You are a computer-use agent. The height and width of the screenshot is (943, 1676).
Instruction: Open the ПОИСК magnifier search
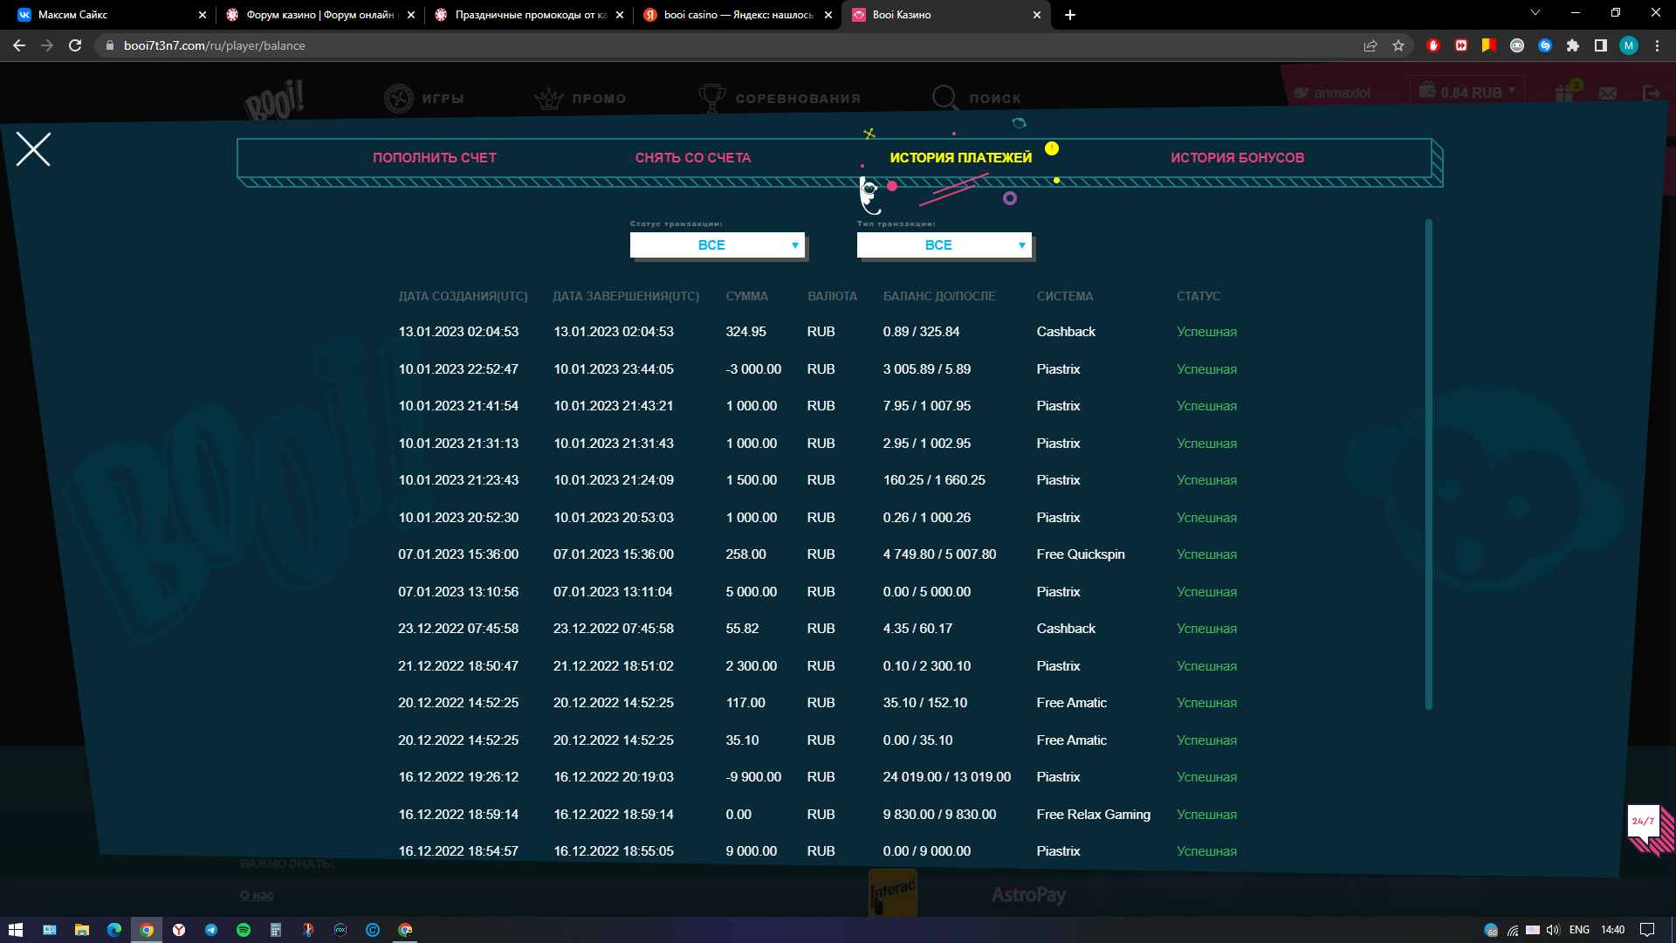click(944, 98)
